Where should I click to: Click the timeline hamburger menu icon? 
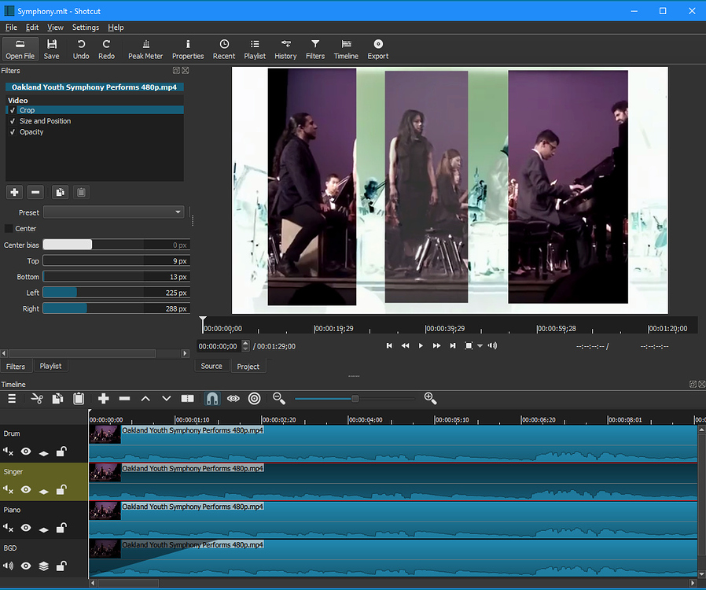tap(12, 399)
